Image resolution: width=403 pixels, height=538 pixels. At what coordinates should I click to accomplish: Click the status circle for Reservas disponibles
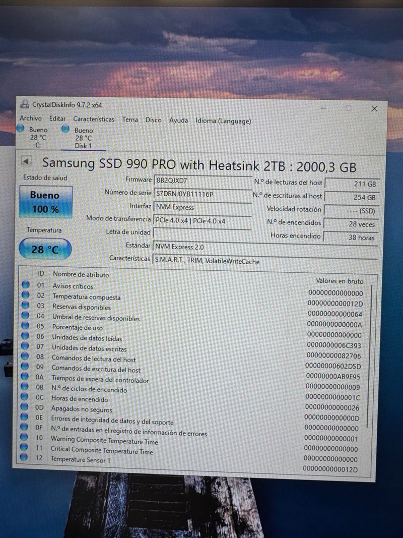pos(25,305)
